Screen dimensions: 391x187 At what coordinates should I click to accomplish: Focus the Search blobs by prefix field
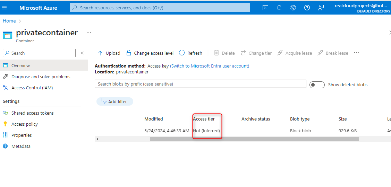[201, 84]
